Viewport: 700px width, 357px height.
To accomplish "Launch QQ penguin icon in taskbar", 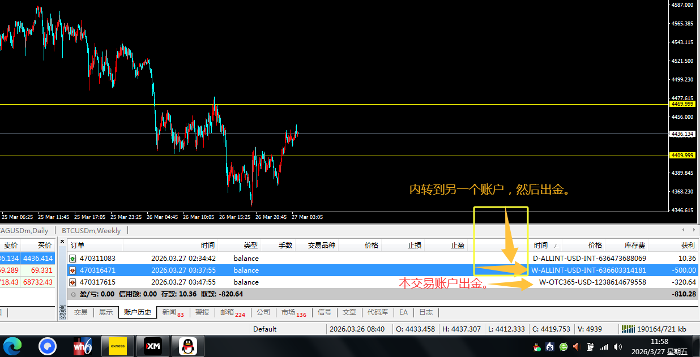I will coord(188,346).
